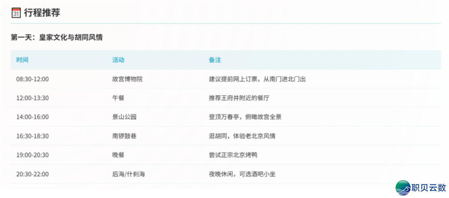Click the note 夜晚休闲，可选酒吧小坐
This screenshot has height=198, width=449.
pos(242,174)
